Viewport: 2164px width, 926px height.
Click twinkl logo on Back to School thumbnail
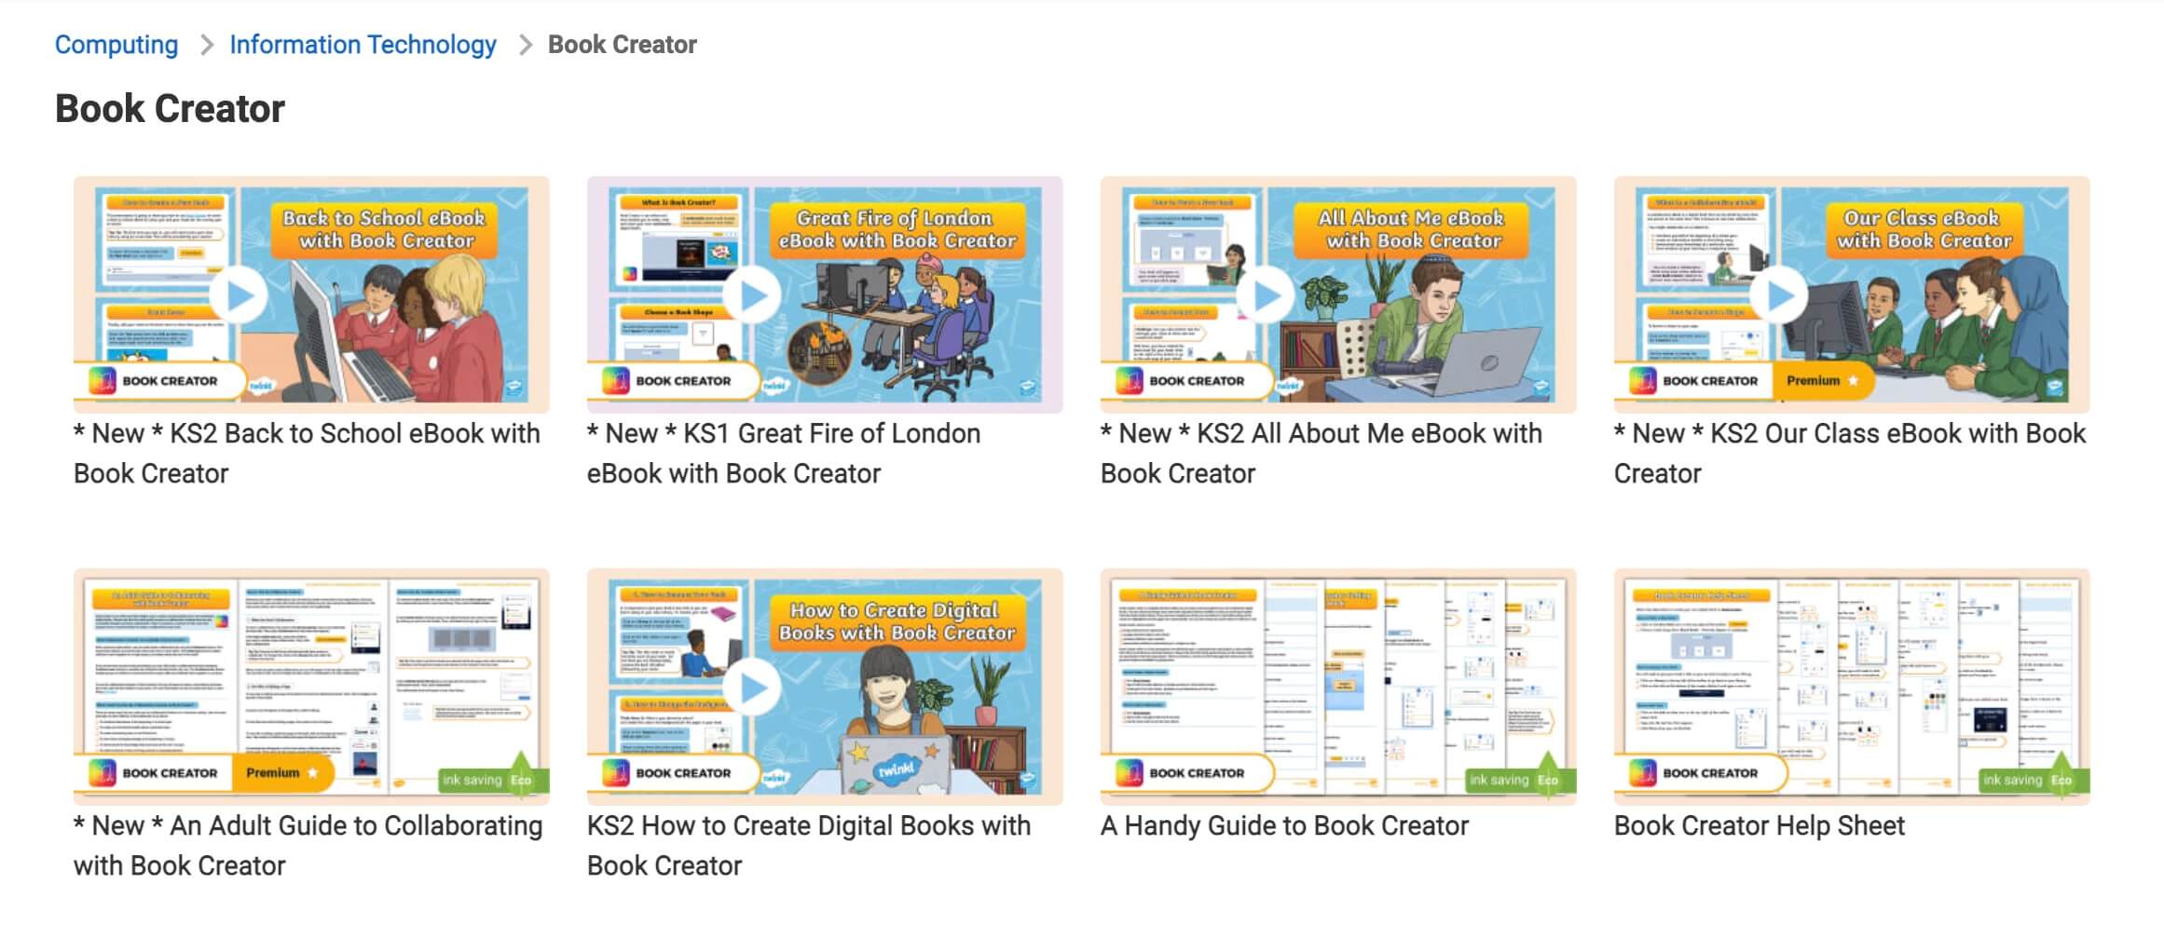pos(262,385)
